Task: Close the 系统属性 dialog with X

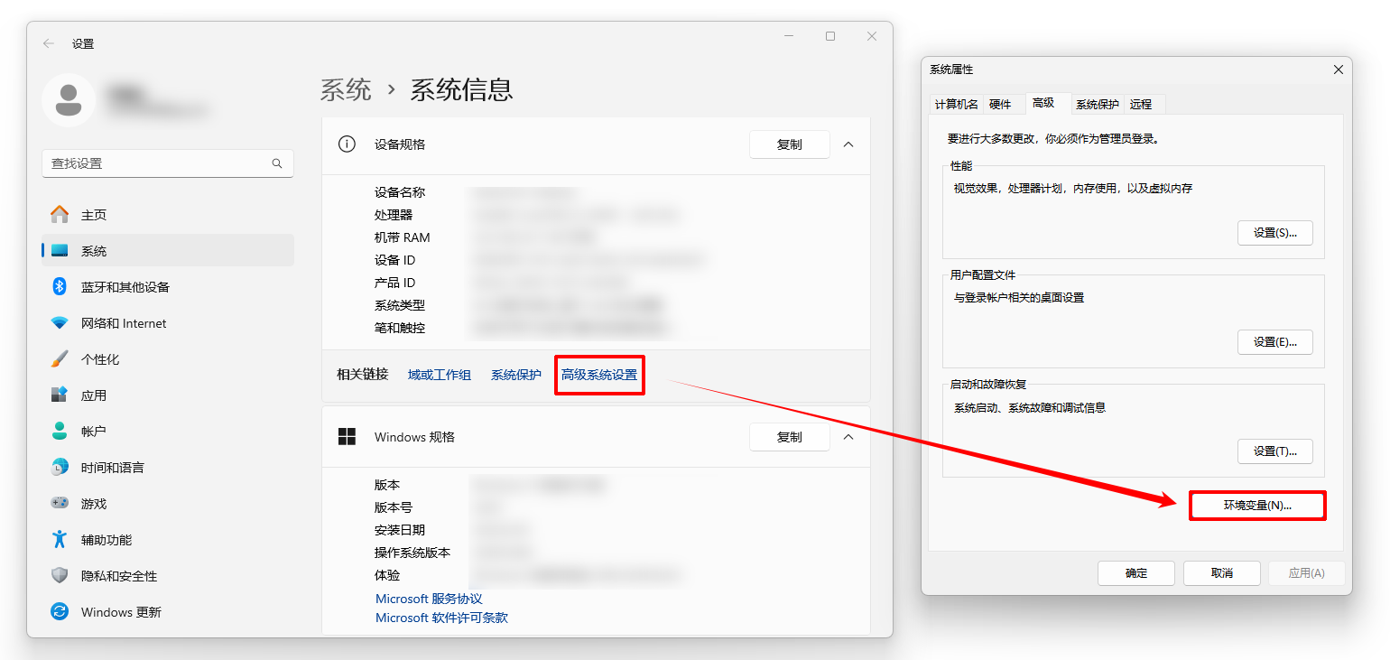Action: pos(1338,70)
